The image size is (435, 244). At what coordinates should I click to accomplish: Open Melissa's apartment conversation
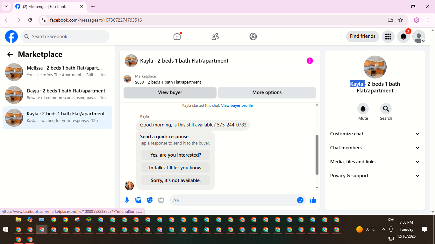tap(57, 72)
